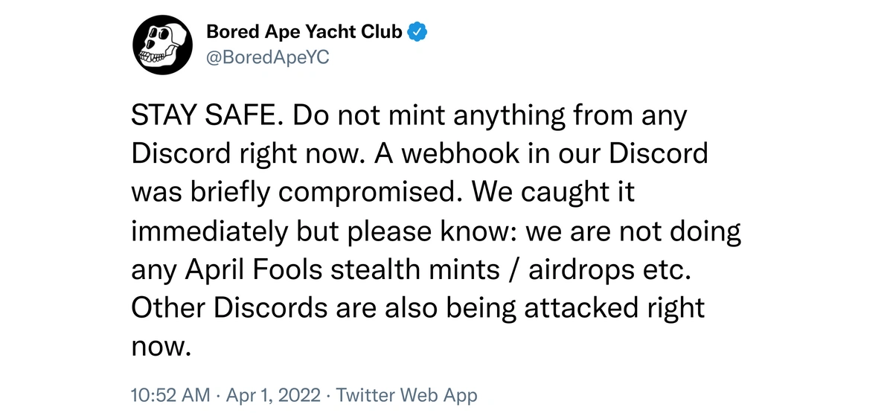The image size is (893, 413).
Task: Visit the @BoredApeYC handle
Action: (x=266, y=57)
